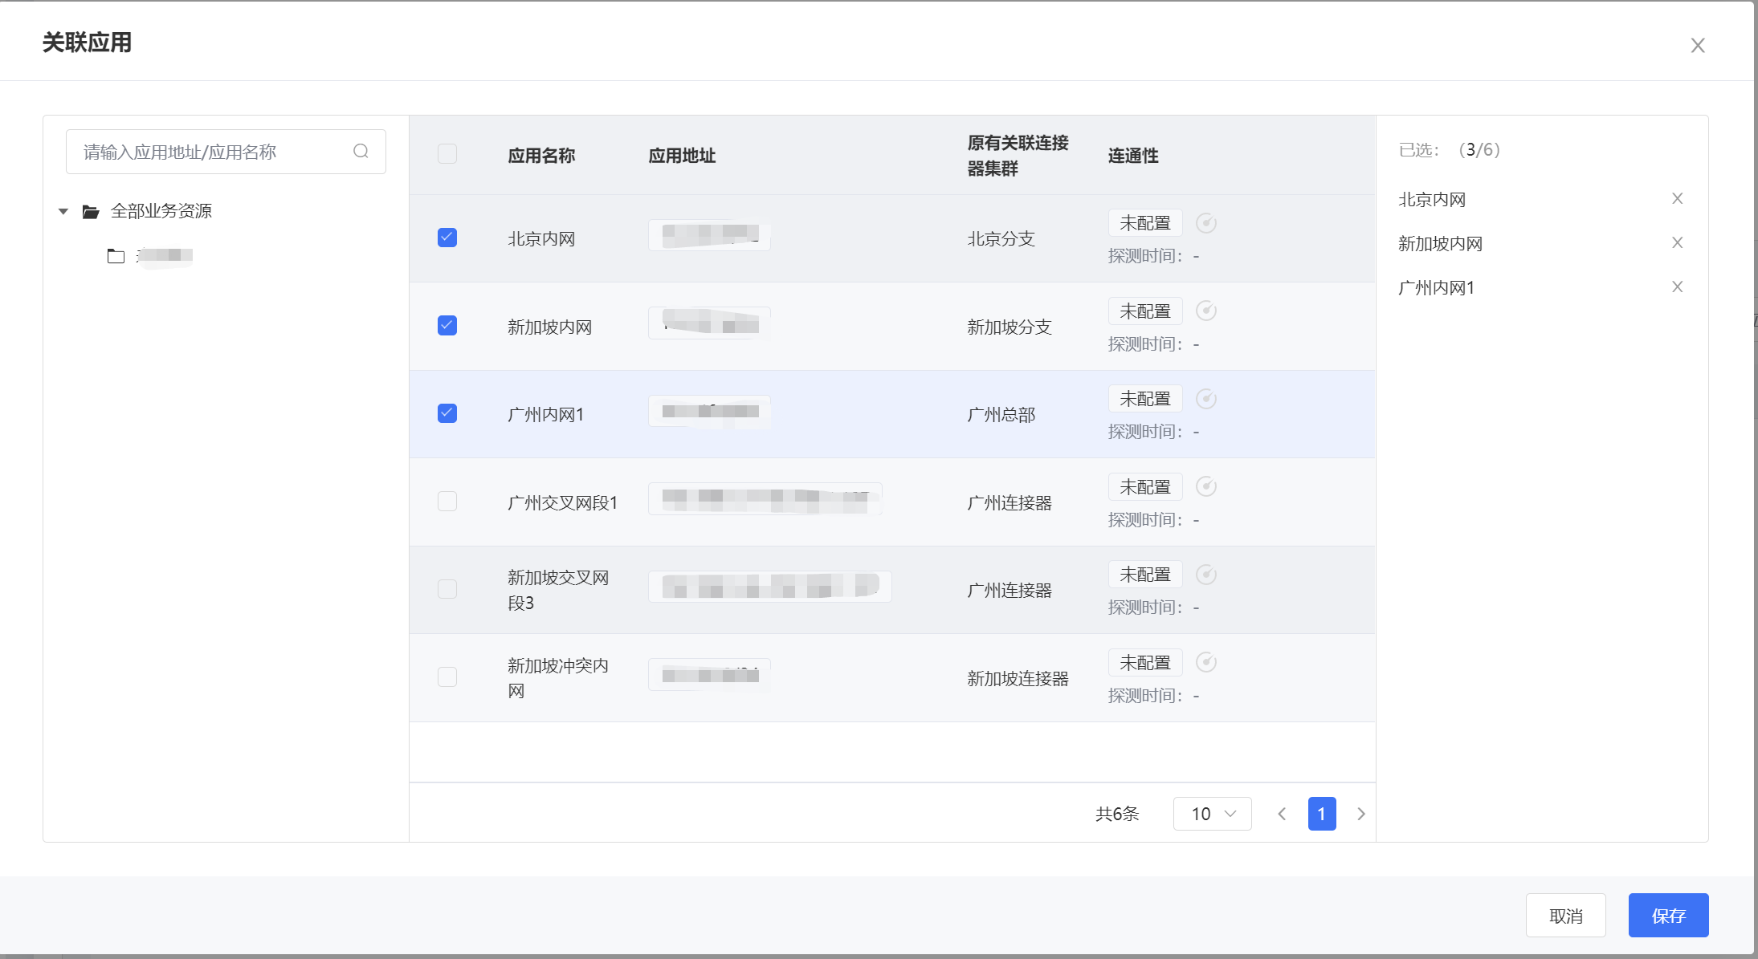Check the 新加坡冲突内网 row checkbox
This screenshot has width=1758, height=959.
point(447,677)
